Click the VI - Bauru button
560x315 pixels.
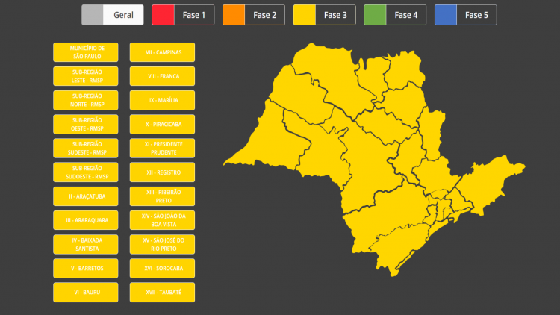86,292
